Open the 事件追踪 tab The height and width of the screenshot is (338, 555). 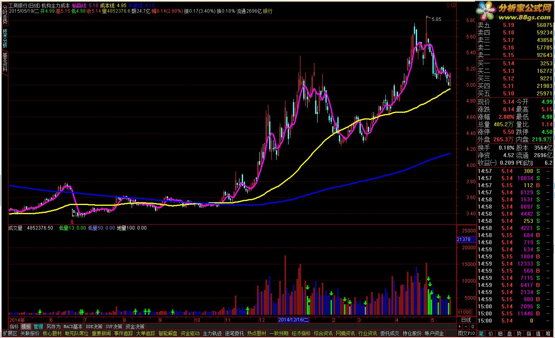[123, 333]
